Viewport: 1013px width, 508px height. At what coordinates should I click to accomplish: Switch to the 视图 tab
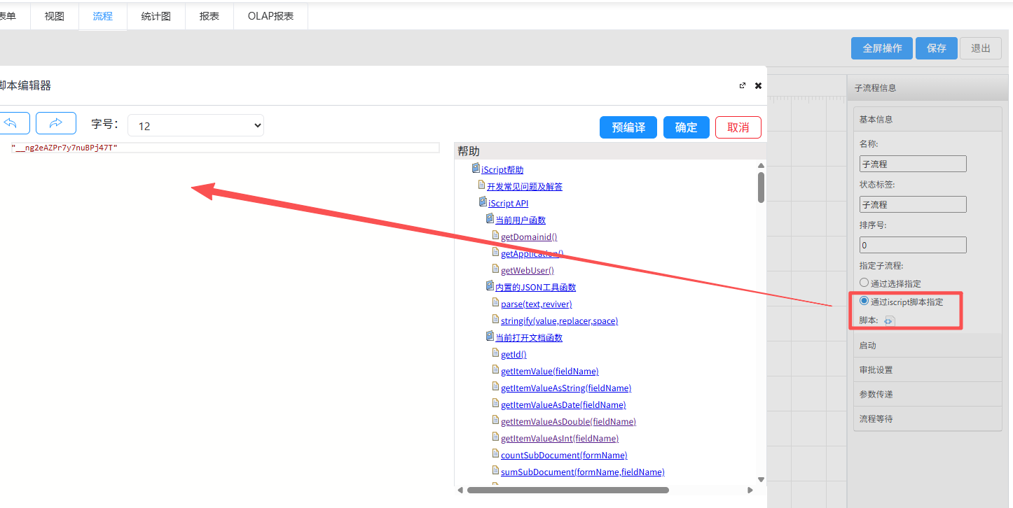tap(55, 16)
